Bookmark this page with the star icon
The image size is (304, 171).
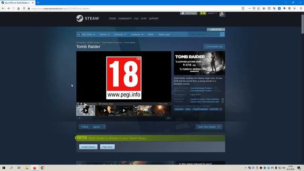[258, 9]
